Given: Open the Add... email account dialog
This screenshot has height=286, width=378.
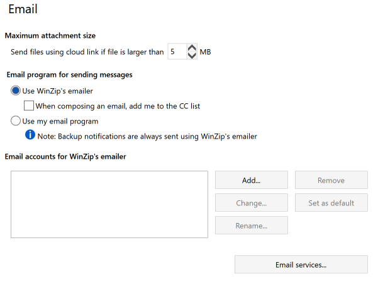Looking at the screenshot, I should point(252,180).
